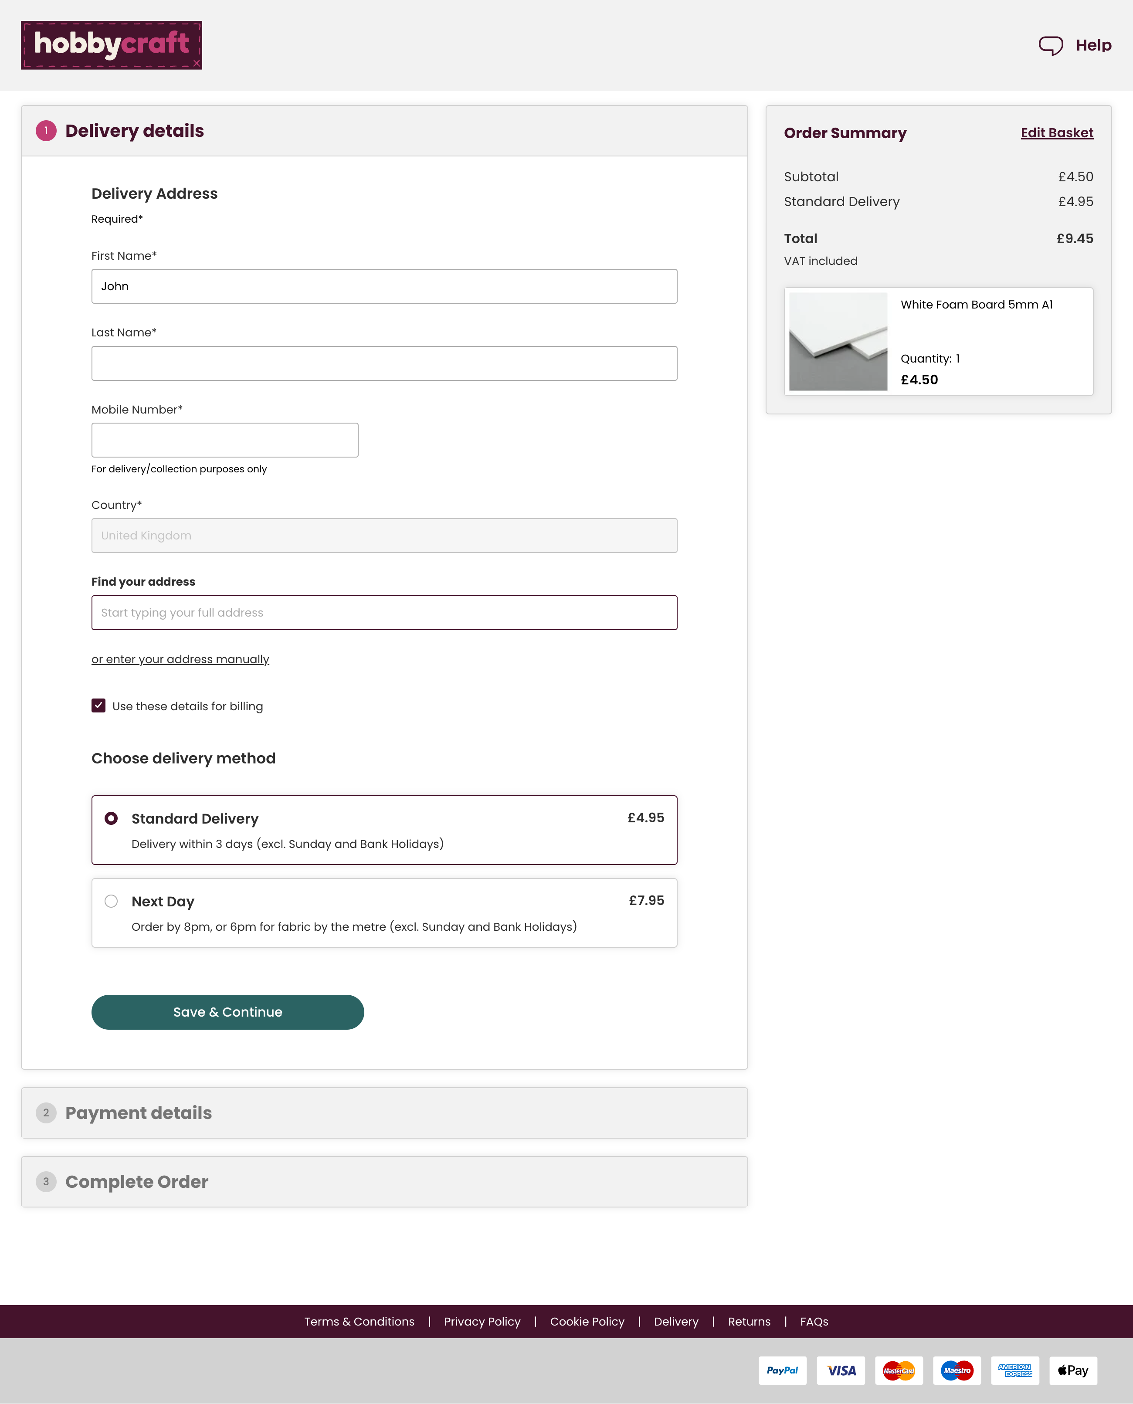Click the Find your address field
Image resolution: width=1133 pixels, height=1404 pixels.
click(384, 612)
